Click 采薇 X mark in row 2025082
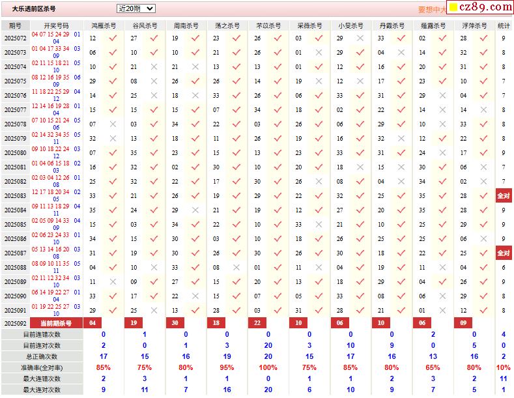Screen dimensions: 514x398 coord(319,181)
